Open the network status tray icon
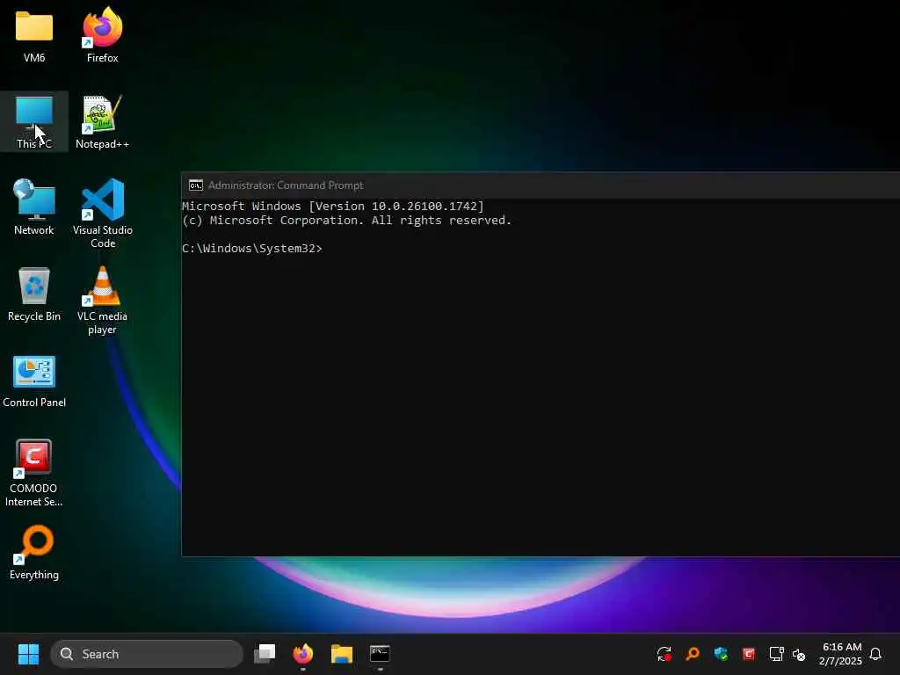Image resolution: width=900 pixels, height=675 pixels. (777, 654)
